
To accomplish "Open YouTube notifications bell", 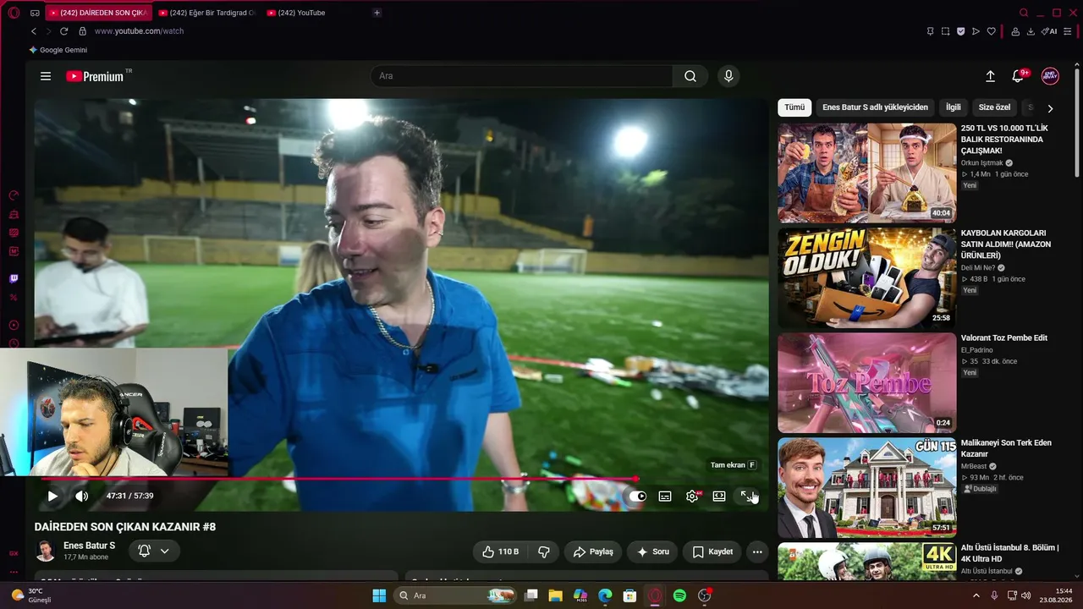I will [x=1018, y=76].
